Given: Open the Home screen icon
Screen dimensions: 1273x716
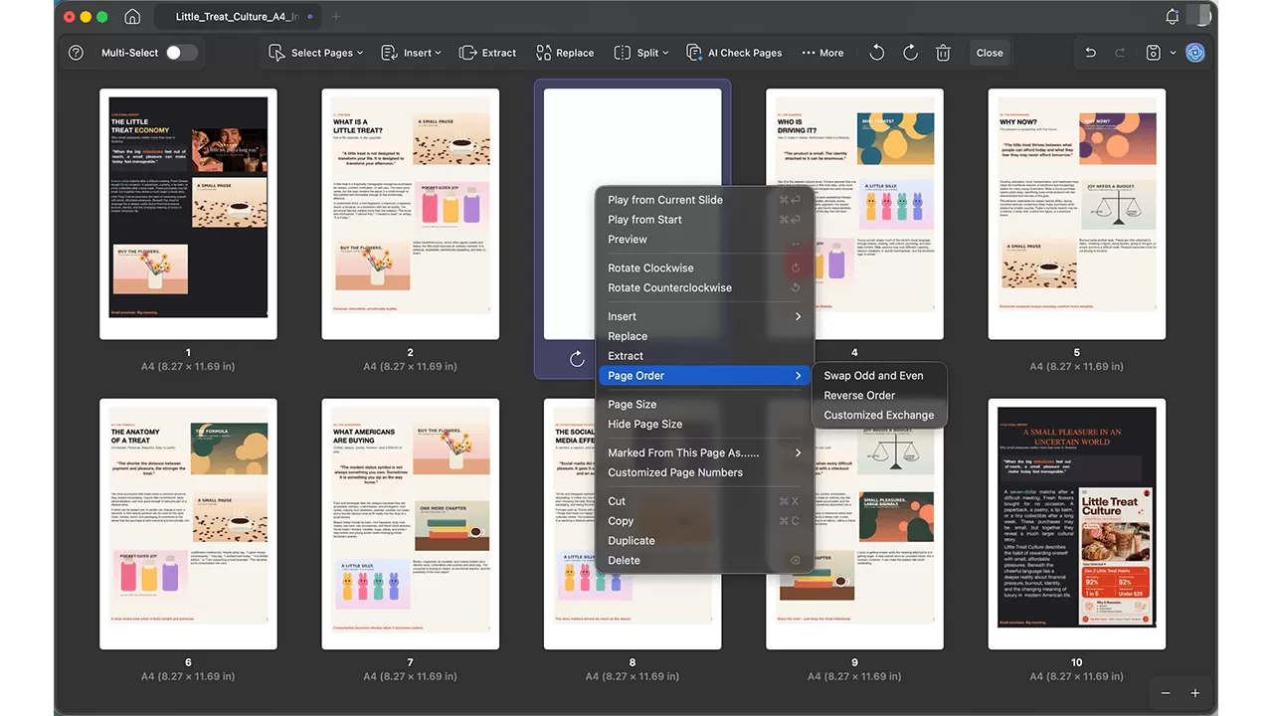Looking at the screenshot, I should [132, 17].
